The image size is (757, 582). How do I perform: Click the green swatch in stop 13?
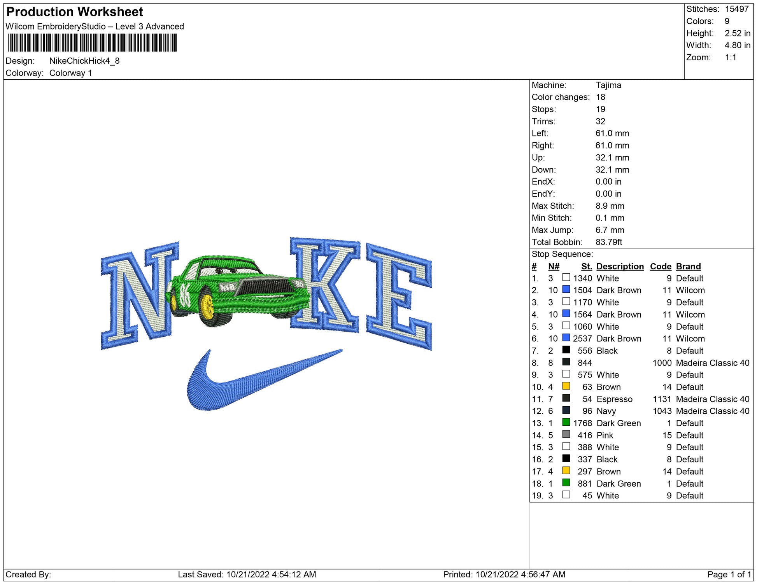click(566, 422)
